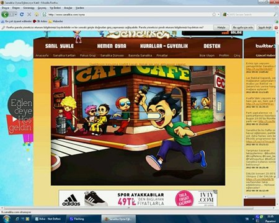Screen dimensions: 279x223
Task: Reload the page with the refresh icon
Action: pyautogui.click(x=22, y=14)
